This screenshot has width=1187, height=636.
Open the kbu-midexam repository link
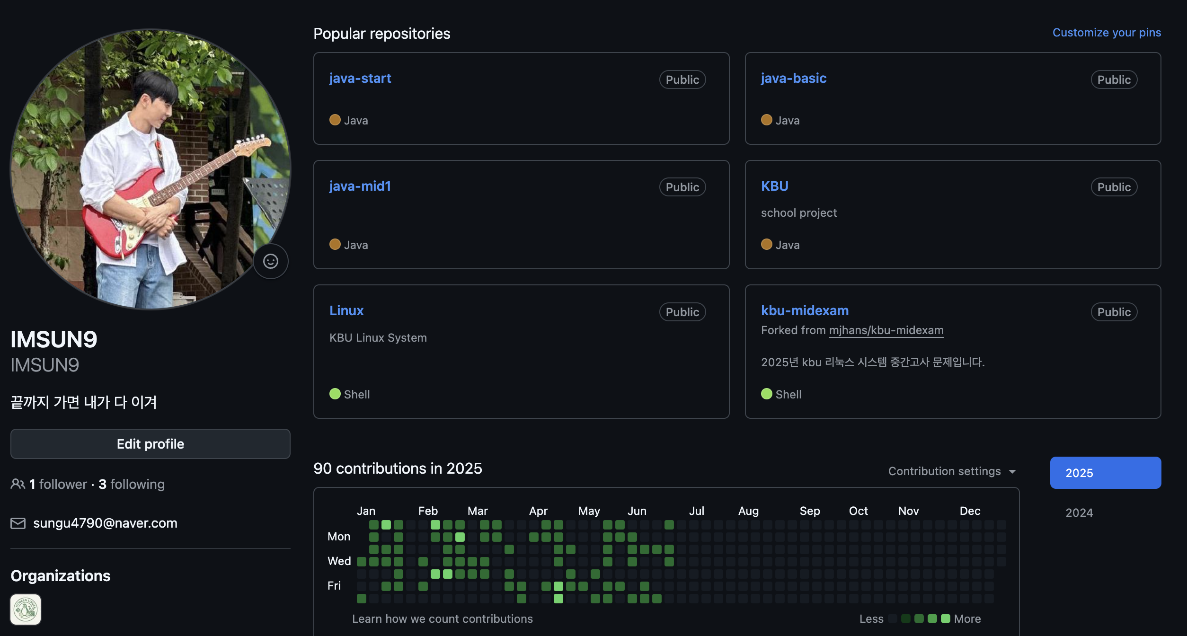805,311
